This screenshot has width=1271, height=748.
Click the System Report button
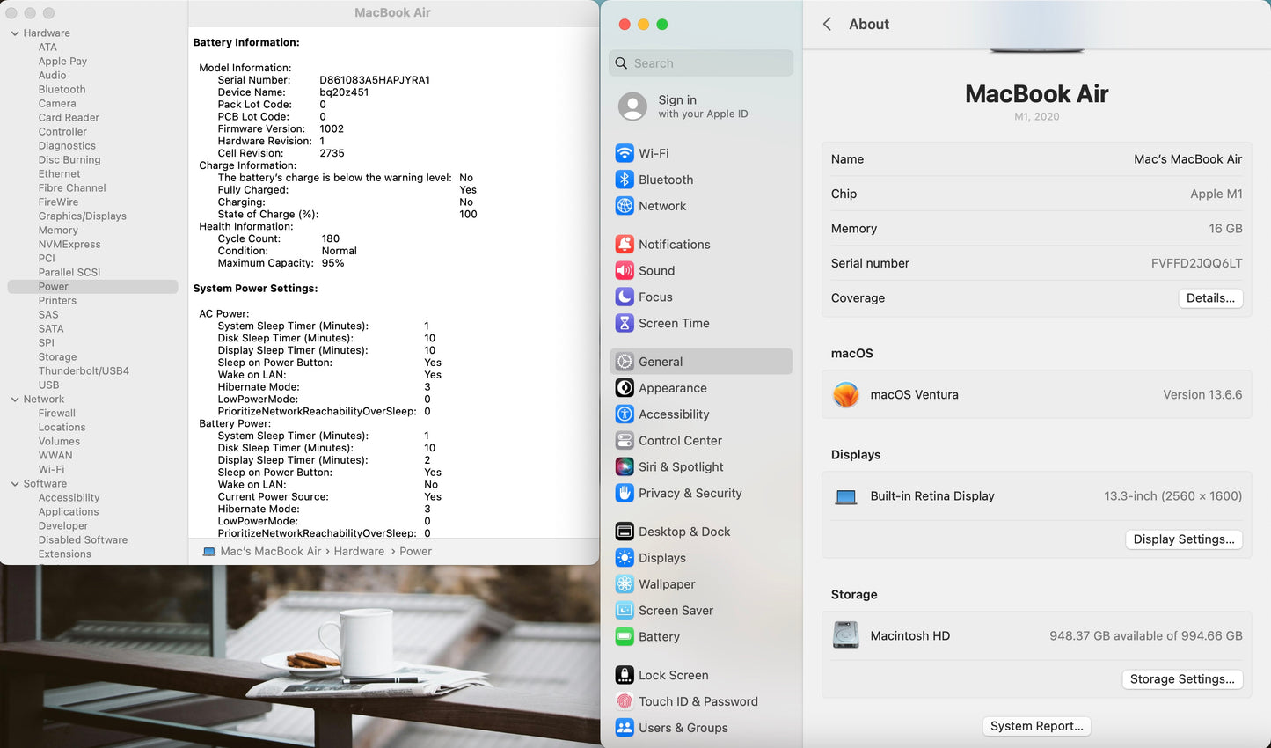coord(1036,726)
